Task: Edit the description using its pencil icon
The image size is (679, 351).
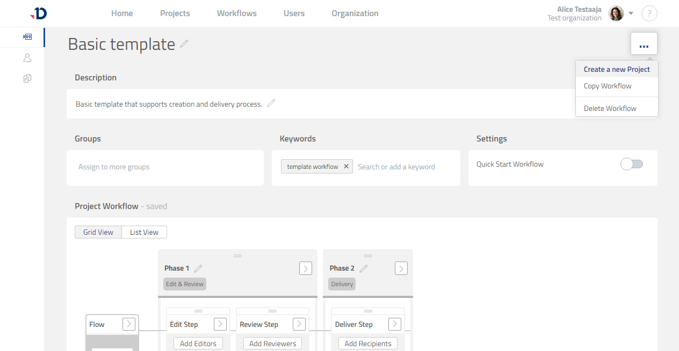Action: click(271, 103)
